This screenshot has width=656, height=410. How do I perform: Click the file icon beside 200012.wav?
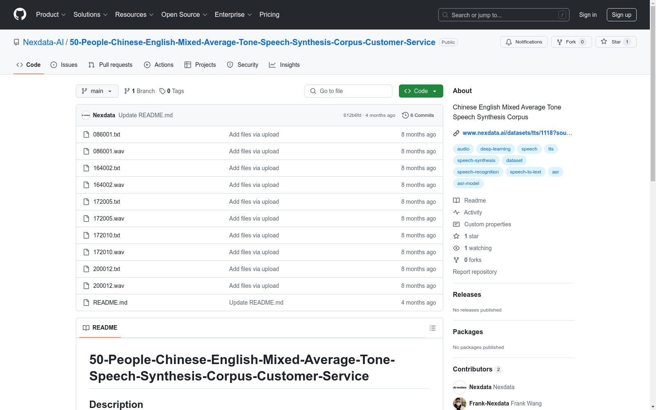[x=86, y=286]
